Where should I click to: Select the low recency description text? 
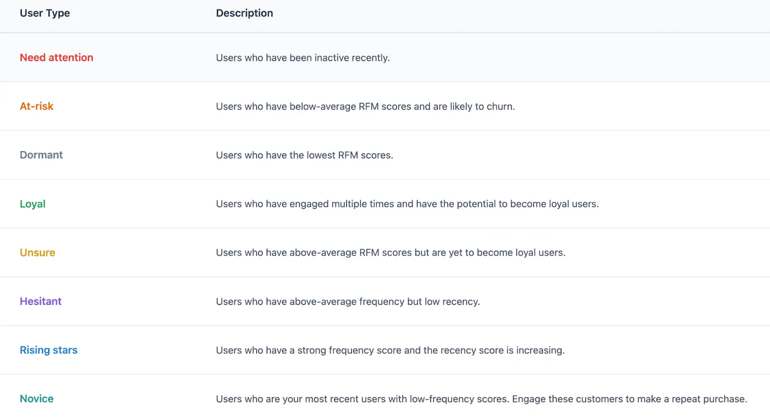coord(348,302)
